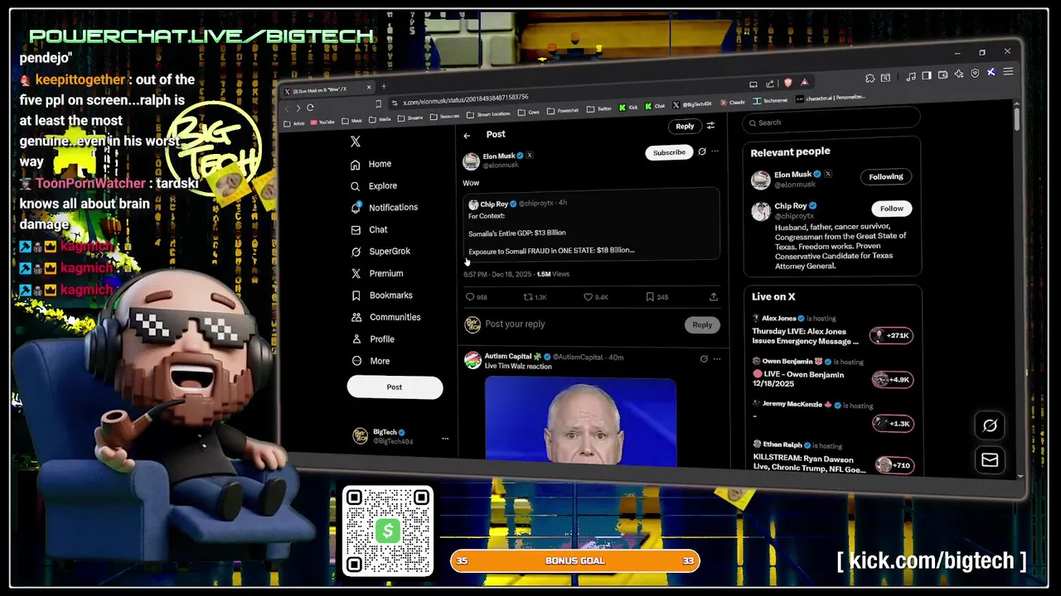The image size is (1061, 596).
Task: Open the YouTube bookmark
Action: (x=323, y=122)
